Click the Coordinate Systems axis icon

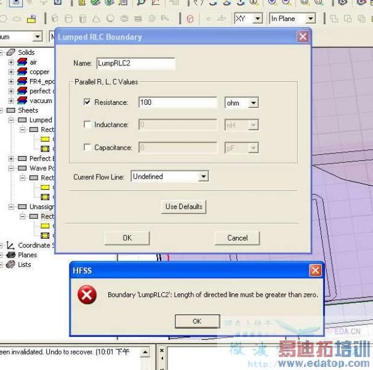[10, 245]
